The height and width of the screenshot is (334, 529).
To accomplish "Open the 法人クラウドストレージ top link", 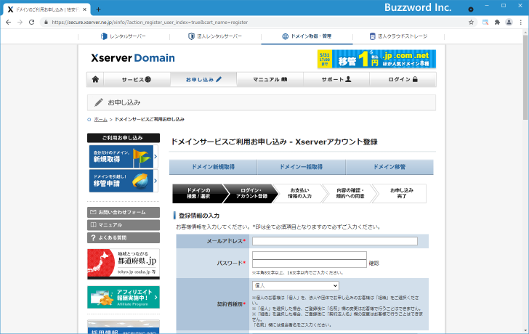I will tap(398, 36).
